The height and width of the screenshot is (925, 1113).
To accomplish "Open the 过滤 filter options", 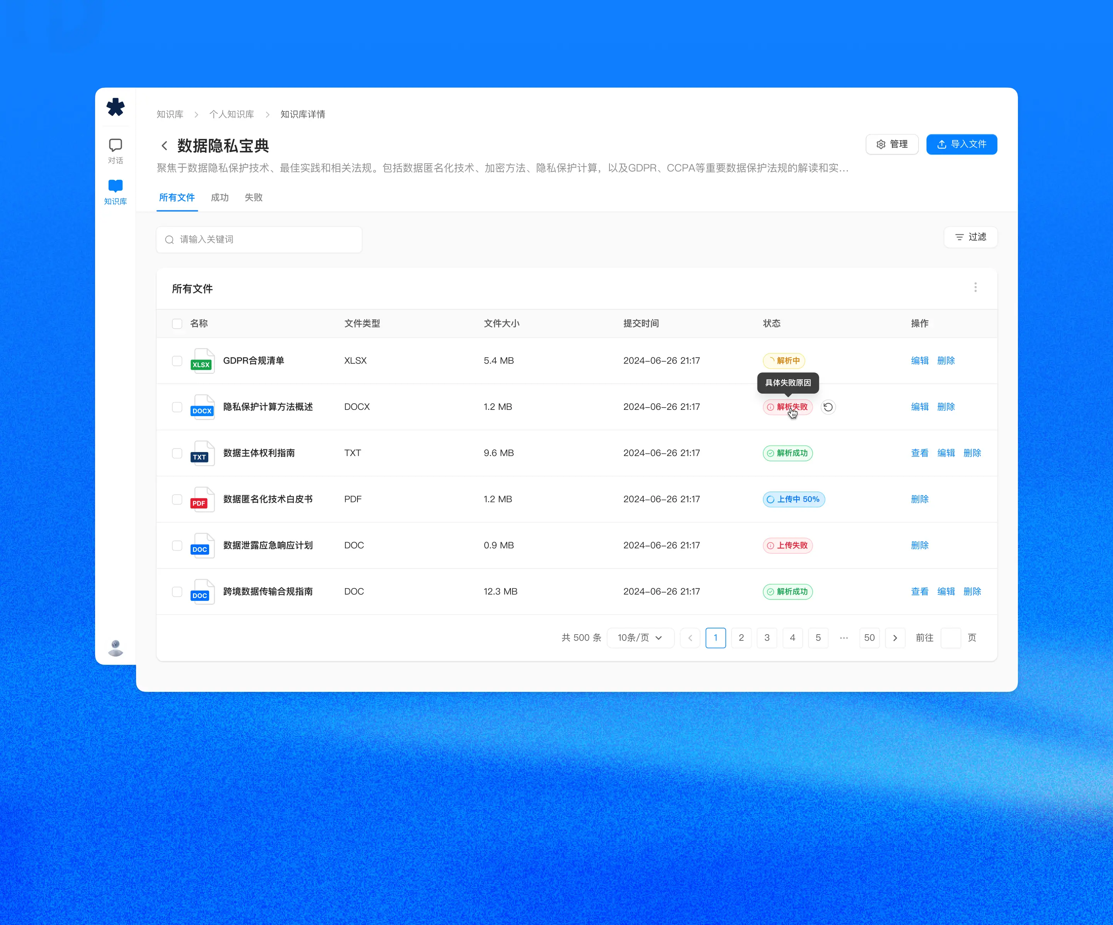I will tap(970, 237).
